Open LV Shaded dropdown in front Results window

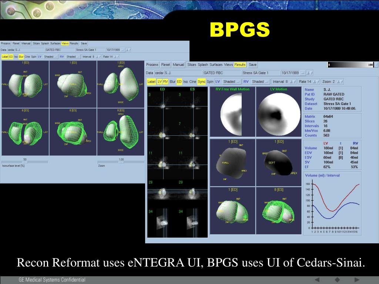231,82
